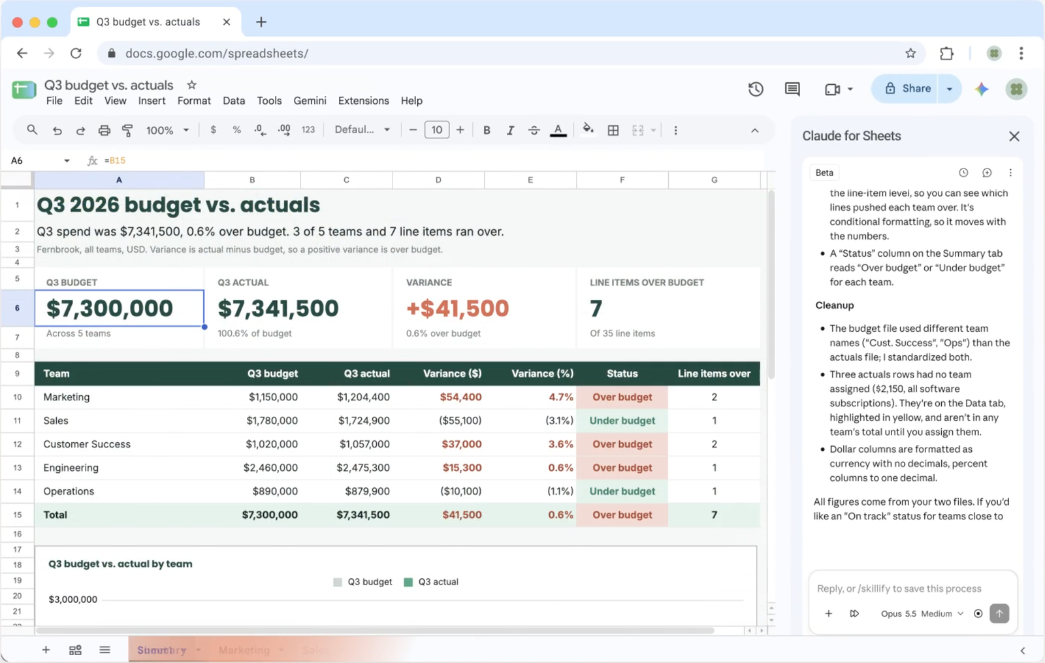Open the Extensions menu
The height and width of the screenshot is (663, 1045).
click(x=363, y=101)
